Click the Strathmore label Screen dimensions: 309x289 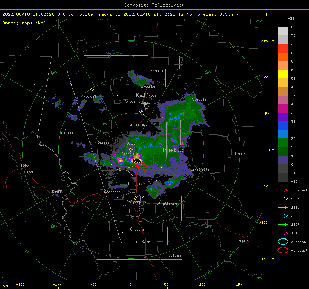pyautogui.click(x=167, y=203)
